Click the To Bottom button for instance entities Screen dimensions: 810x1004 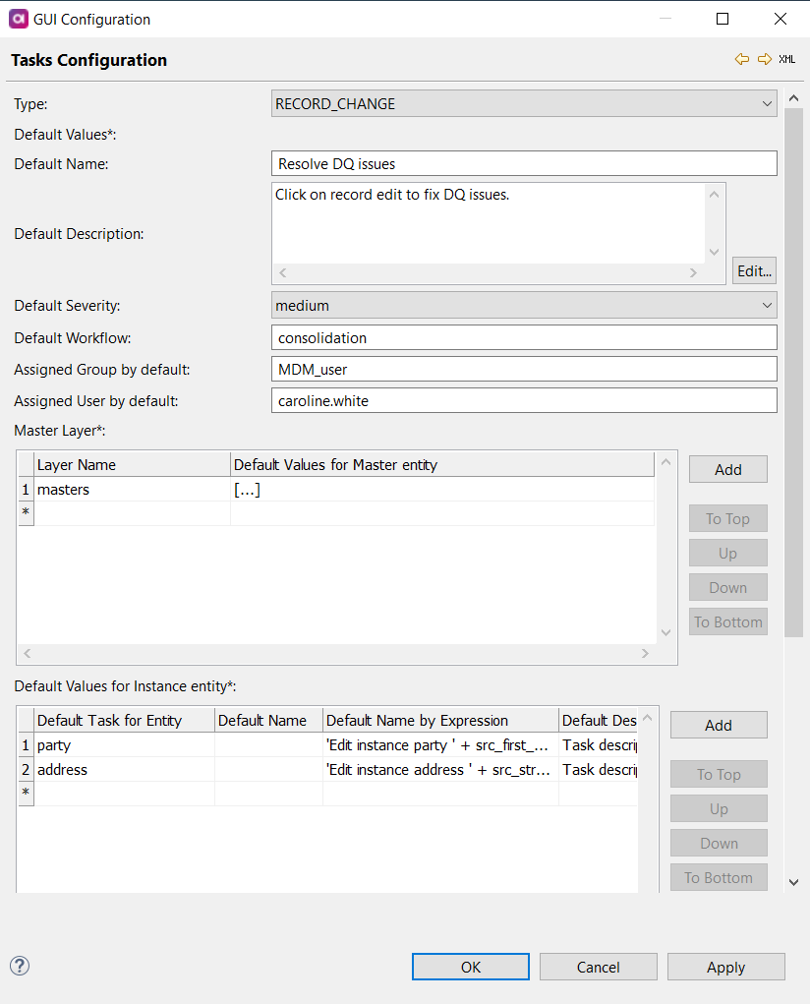719,877
